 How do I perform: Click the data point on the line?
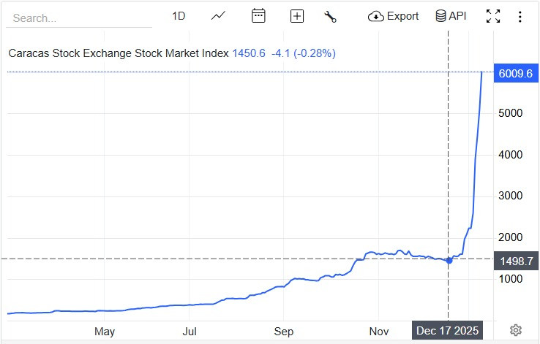click(x=449, y=260)
